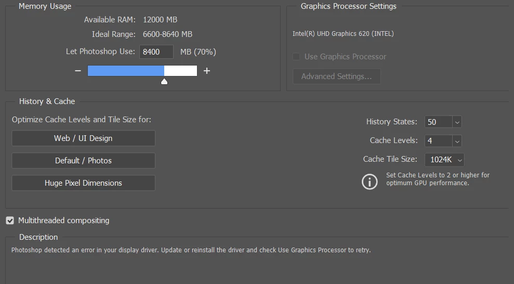
Task: Expand the Cache Levels dropdown arrow
Action: 457,141
